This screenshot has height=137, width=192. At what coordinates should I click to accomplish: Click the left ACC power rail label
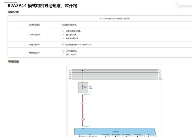coord(69,79)
